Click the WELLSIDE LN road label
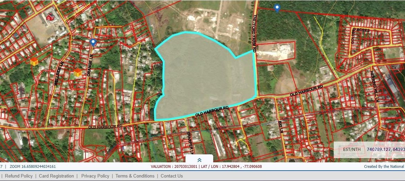Screen dimensions: 405x181 pos(58,74)
